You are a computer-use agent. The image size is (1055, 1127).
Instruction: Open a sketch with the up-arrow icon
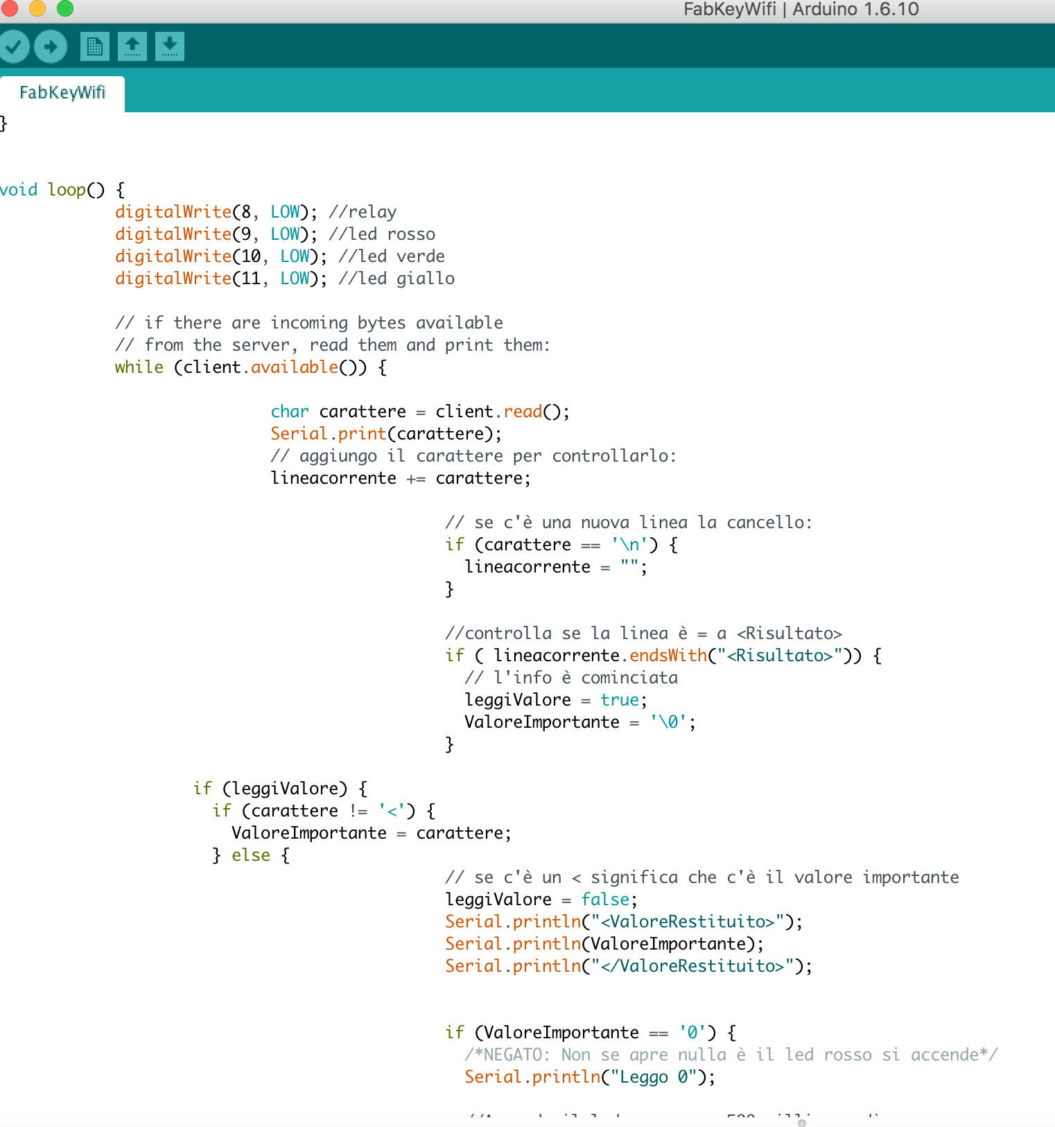(x=132, y=46)
